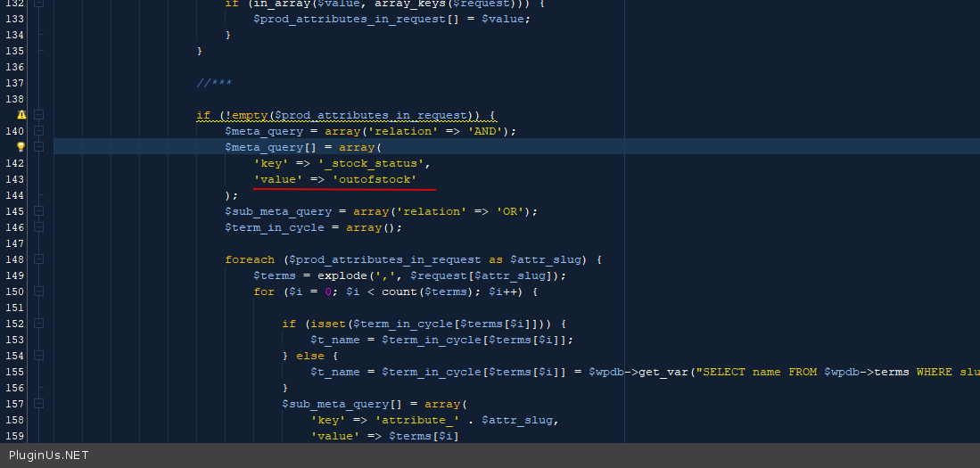Image resolution: width=980 pixels, height=468 pixels.
Task: Click the $term_in_cycle = array() statement
Action: coord(313,228)
